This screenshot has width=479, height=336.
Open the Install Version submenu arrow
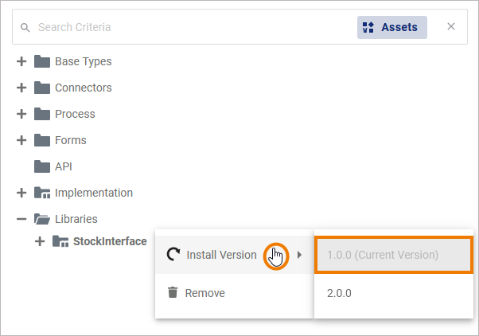click(x=299, y=255)
